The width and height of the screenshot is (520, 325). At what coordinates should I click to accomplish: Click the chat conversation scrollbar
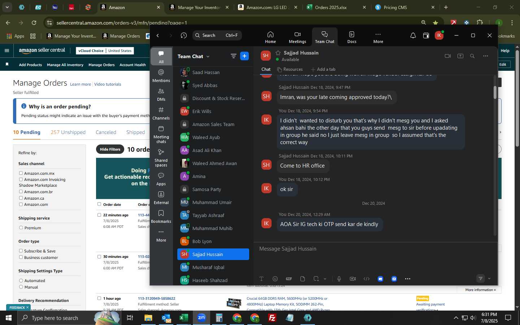coord(495,92)
